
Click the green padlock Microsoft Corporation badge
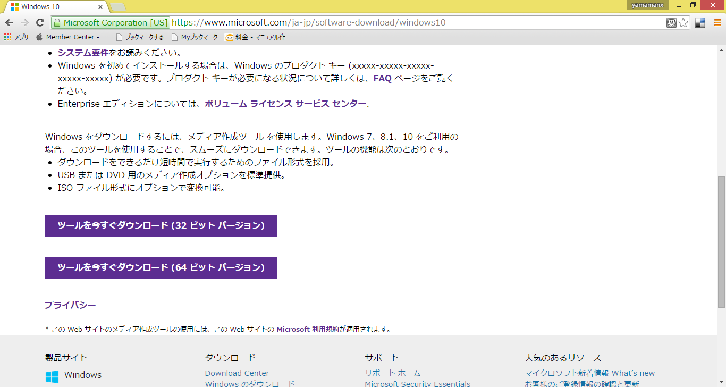[110, 22]
